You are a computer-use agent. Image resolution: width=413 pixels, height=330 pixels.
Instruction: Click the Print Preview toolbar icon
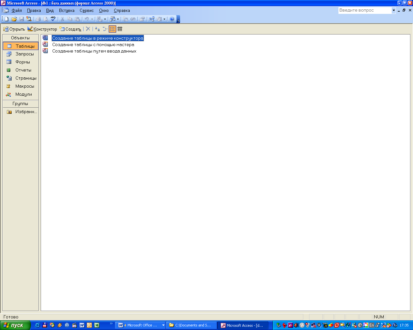pos(46,19)
